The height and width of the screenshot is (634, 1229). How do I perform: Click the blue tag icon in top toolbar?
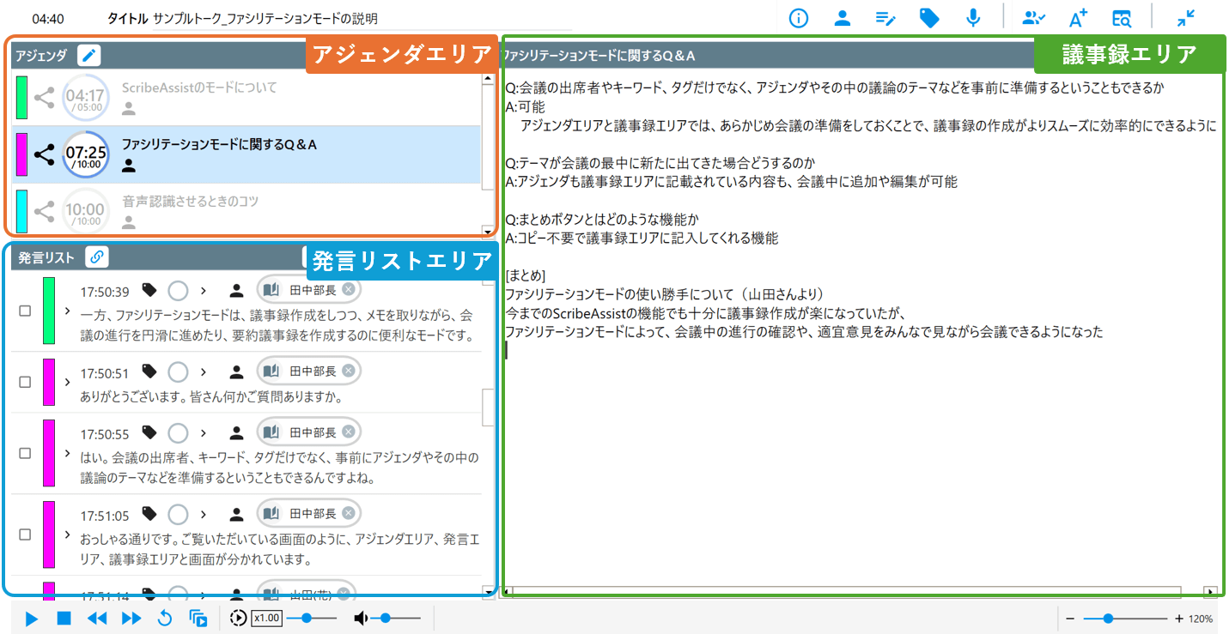(929, 18)
